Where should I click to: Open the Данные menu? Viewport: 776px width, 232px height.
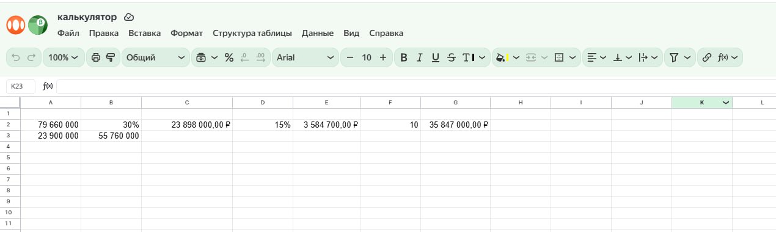[318, 33]
